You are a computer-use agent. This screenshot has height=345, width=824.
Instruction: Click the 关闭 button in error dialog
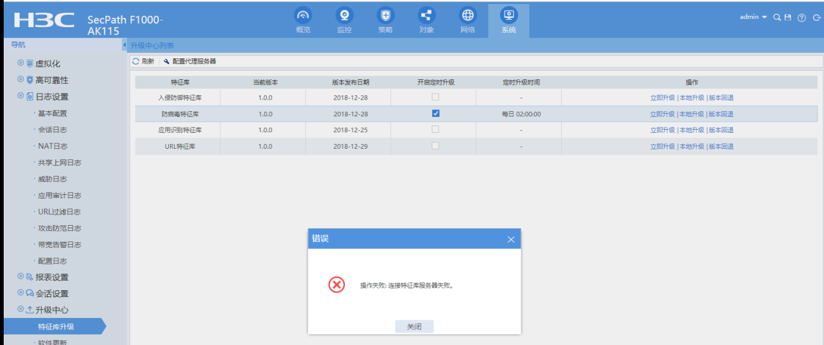[414, 327]
